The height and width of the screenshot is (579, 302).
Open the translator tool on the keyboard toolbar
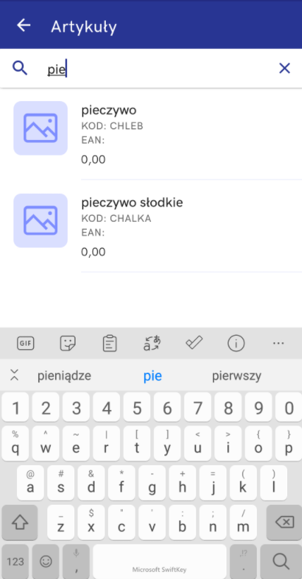coord(152,344)
